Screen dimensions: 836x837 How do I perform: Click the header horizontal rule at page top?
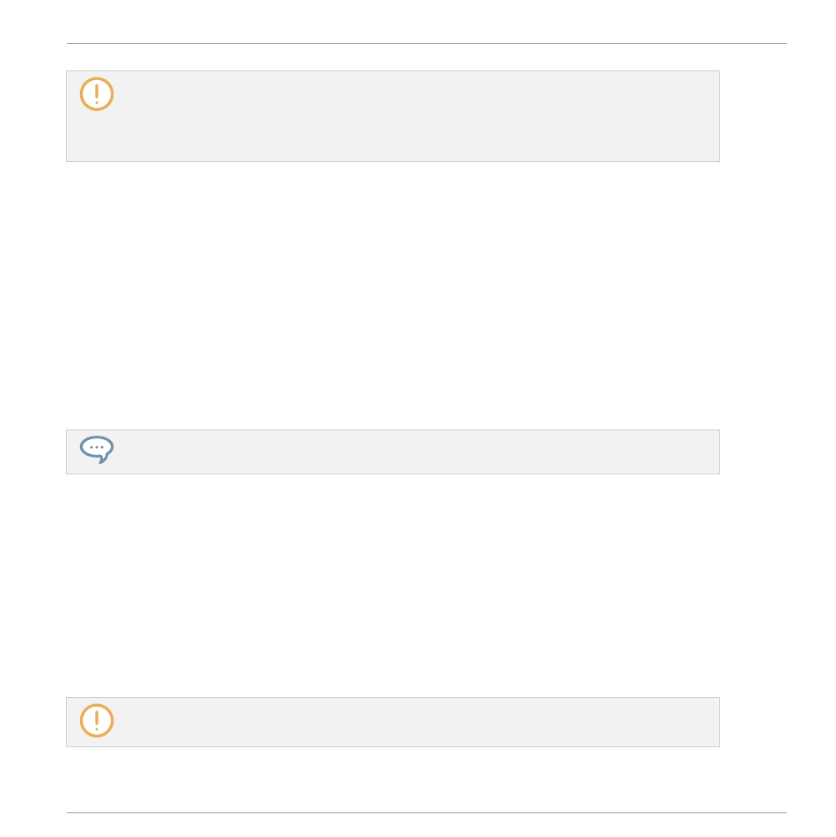click(427, 44)
